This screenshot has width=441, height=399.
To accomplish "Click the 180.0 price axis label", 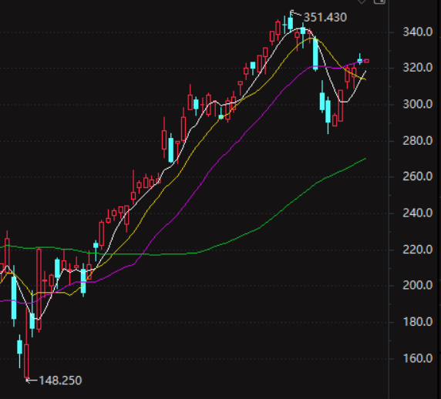I will coord(418,322).
